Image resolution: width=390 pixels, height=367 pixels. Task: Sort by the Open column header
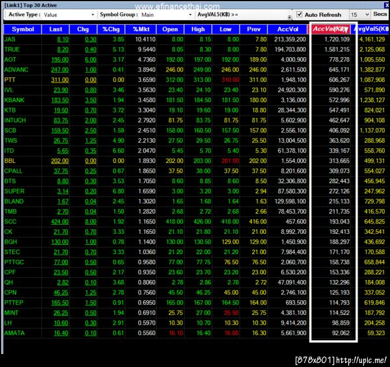click(170, 29)
